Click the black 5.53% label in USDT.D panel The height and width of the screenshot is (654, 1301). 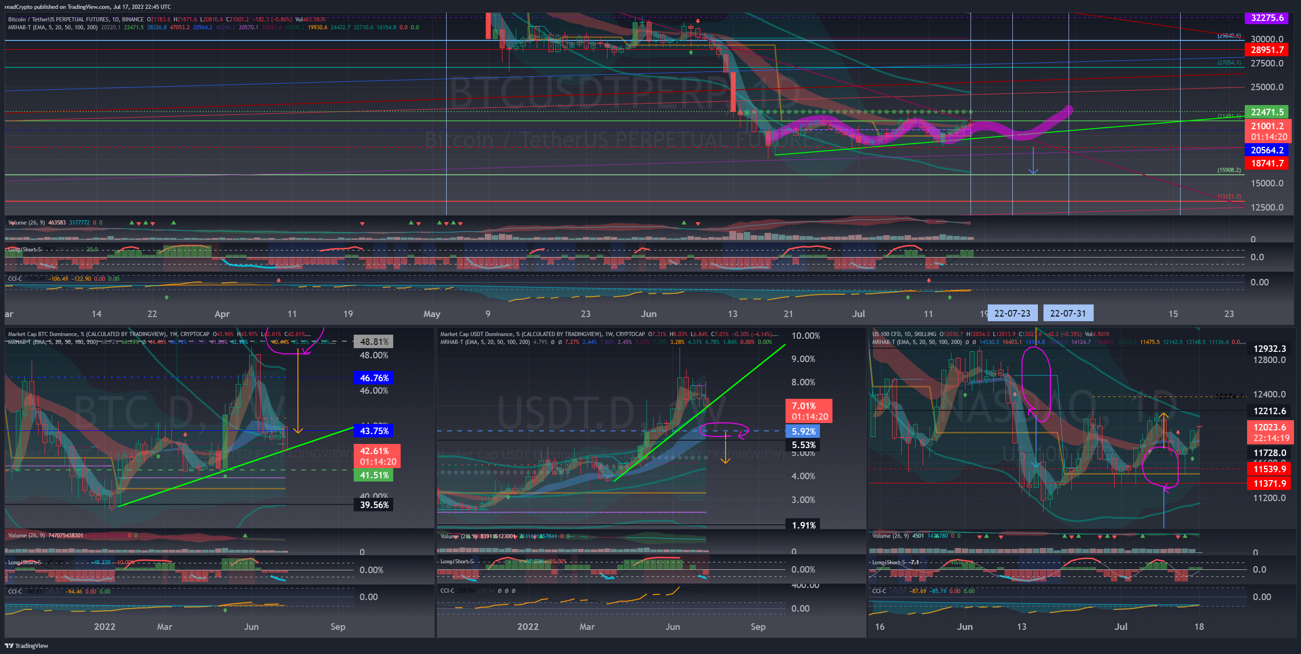point(803,445)
